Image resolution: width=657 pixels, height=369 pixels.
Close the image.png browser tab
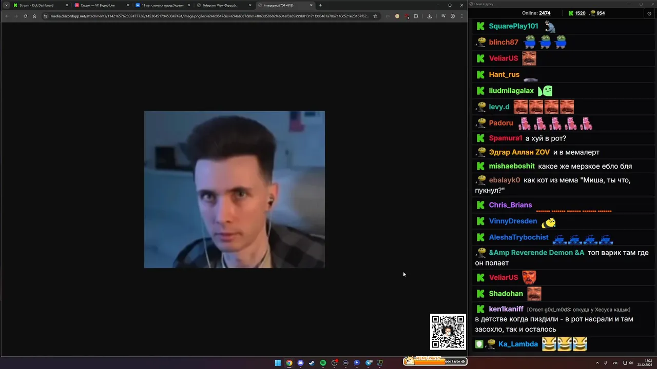click(311, 5)
